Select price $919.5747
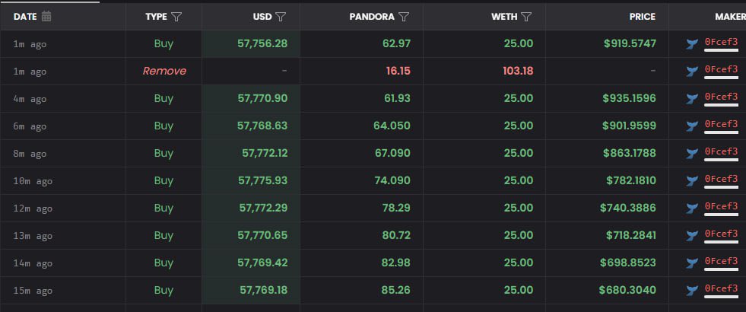This screenshot has height=312, width=746. [x=630, y=44]
